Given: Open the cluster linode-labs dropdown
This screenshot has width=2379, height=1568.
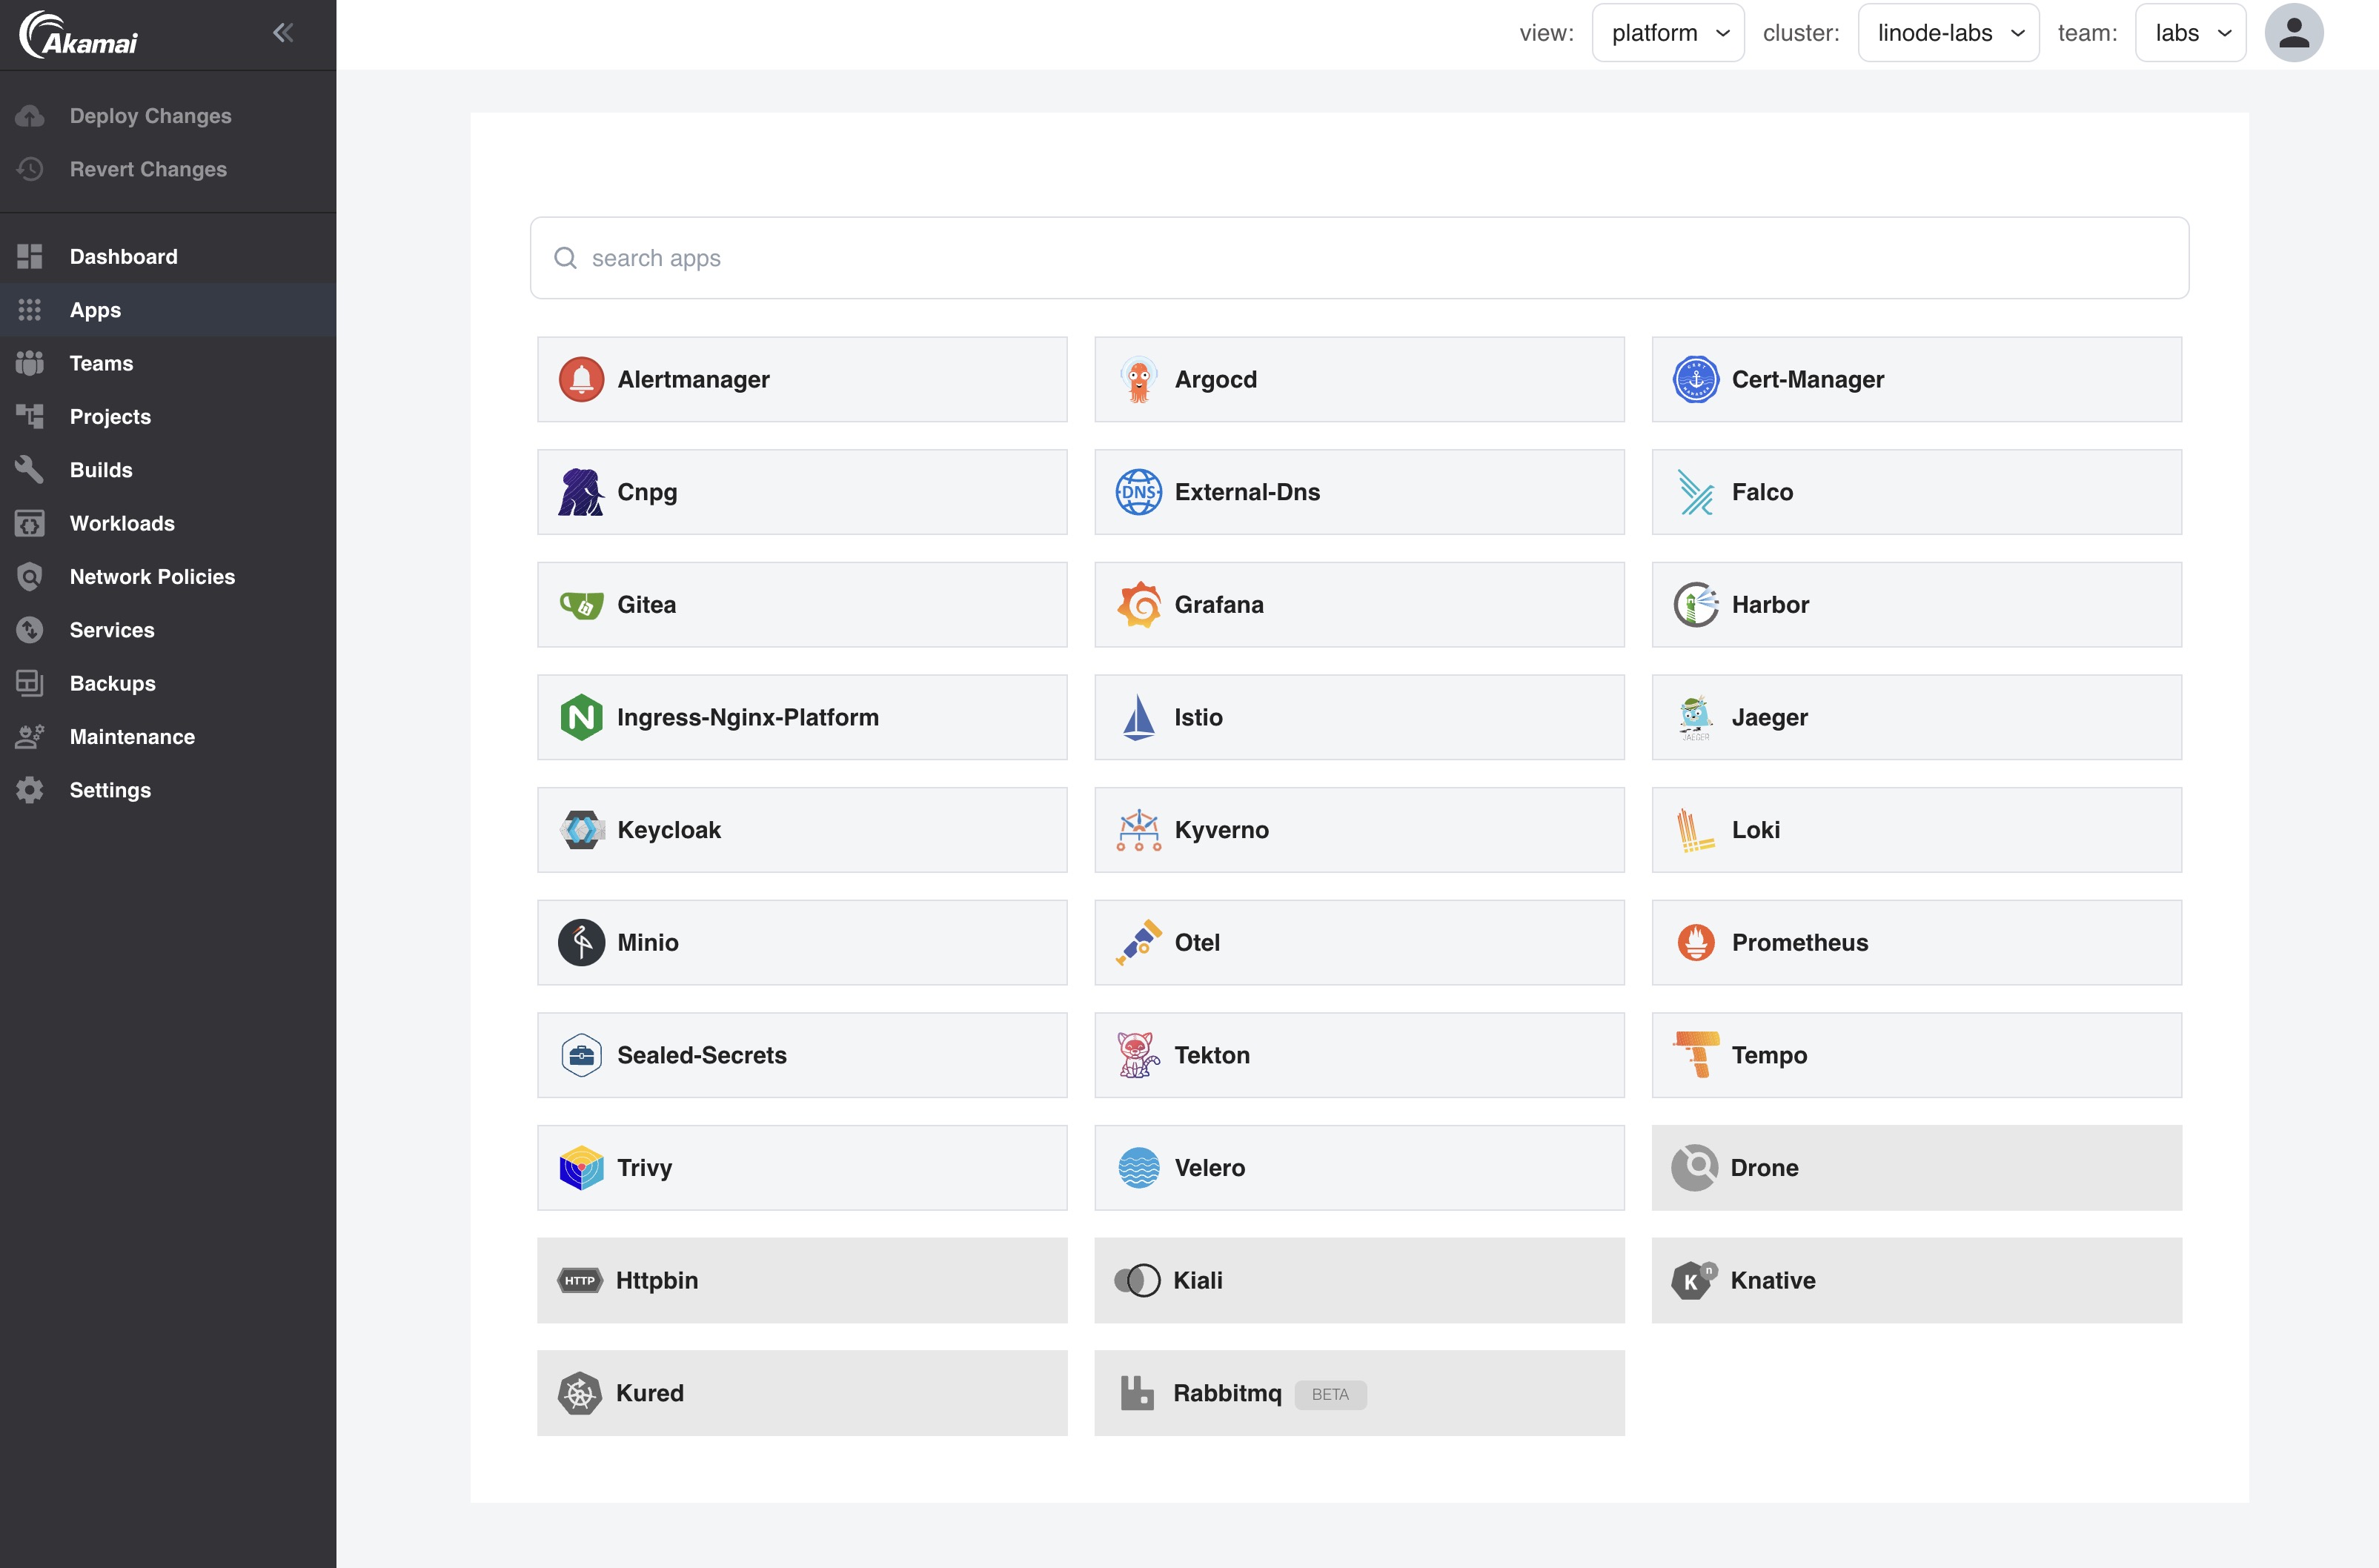Looking at the screenshot, I should coord(1948,33).
